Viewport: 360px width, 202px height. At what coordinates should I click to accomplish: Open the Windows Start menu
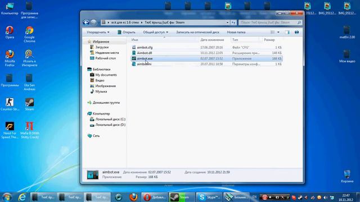click(x=7, y=197)
